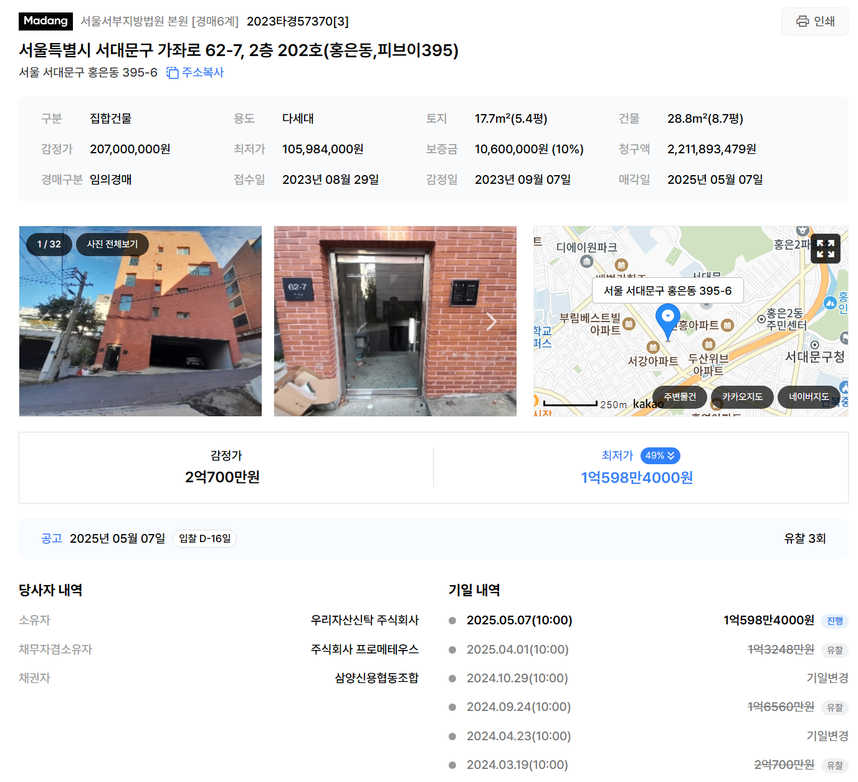This screenshot has width=858, height=782.
Task: Click 토지 area 17.7m²(5.4평)
Action: point(511,118)
